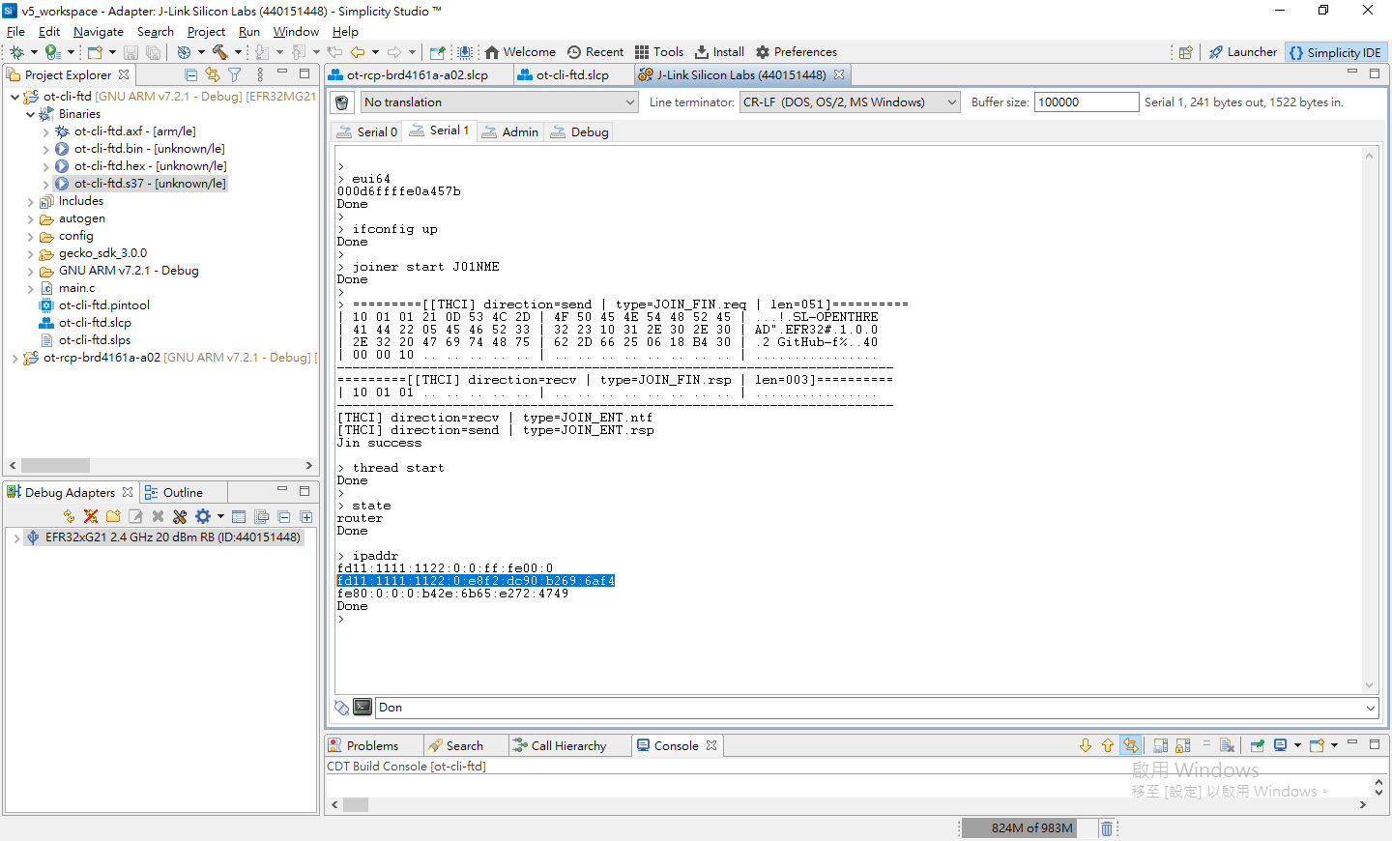Start a build with the hammer icon

[221, 51]
